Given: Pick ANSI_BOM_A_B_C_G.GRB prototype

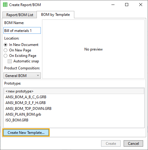Looking at the screenshot, I should tap(74, 97).
